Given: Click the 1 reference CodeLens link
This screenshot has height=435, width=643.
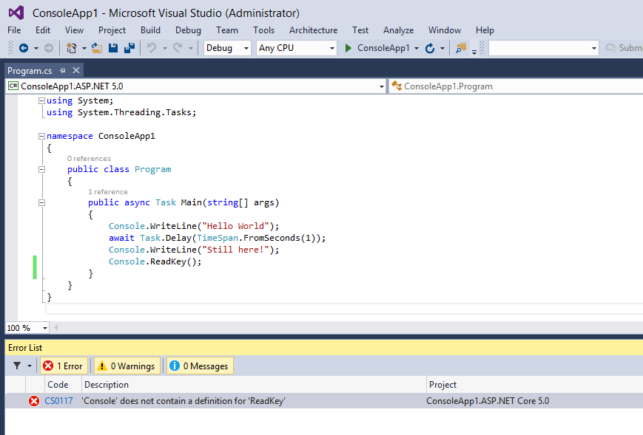Looking at the screenshot, I should coord(108,191).
